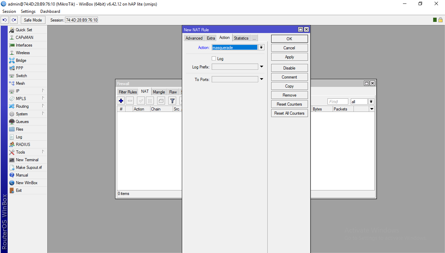Click Make Supout.rif
Viewport: 445px width, 253px height.
click(x=27, y=168)
